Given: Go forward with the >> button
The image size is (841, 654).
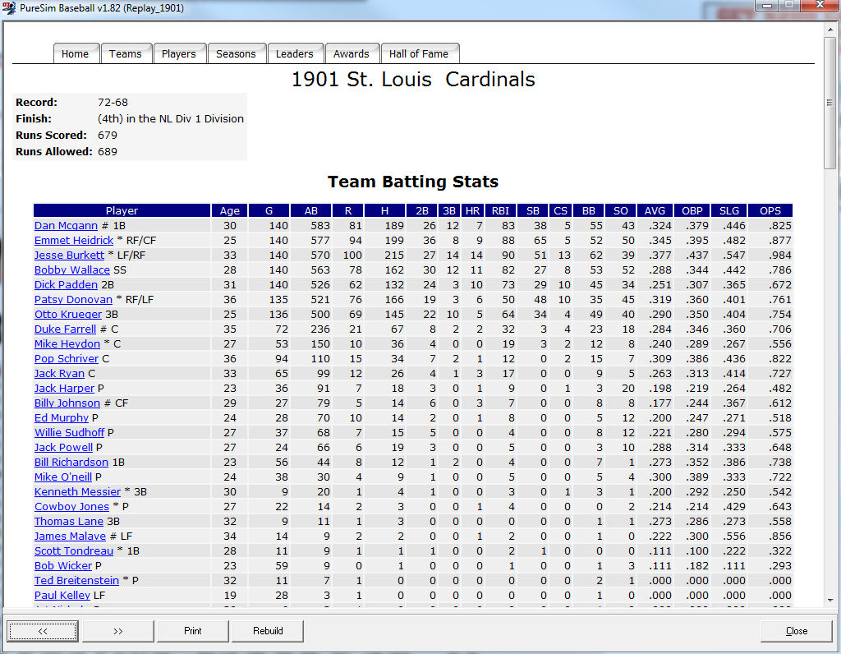Looking at the screenshot, I should (x=118, y=631).
